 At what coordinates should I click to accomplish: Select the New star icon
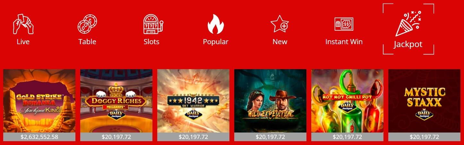tap(279, 24)
